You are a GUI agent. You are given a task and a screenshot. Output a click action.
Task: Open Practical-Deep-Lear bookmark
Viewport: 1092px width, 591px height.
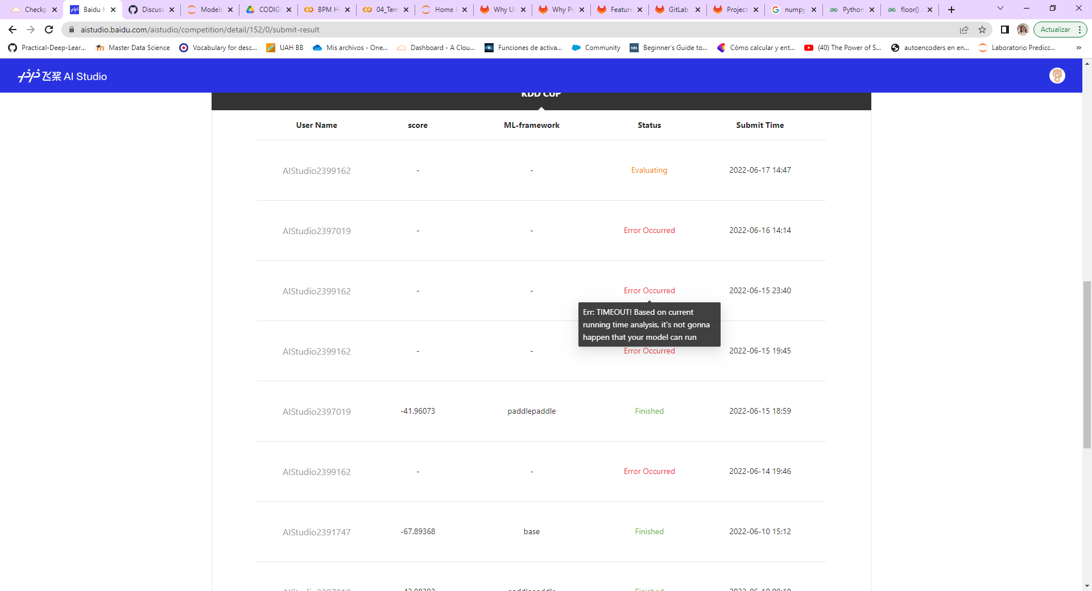(47, 48)
